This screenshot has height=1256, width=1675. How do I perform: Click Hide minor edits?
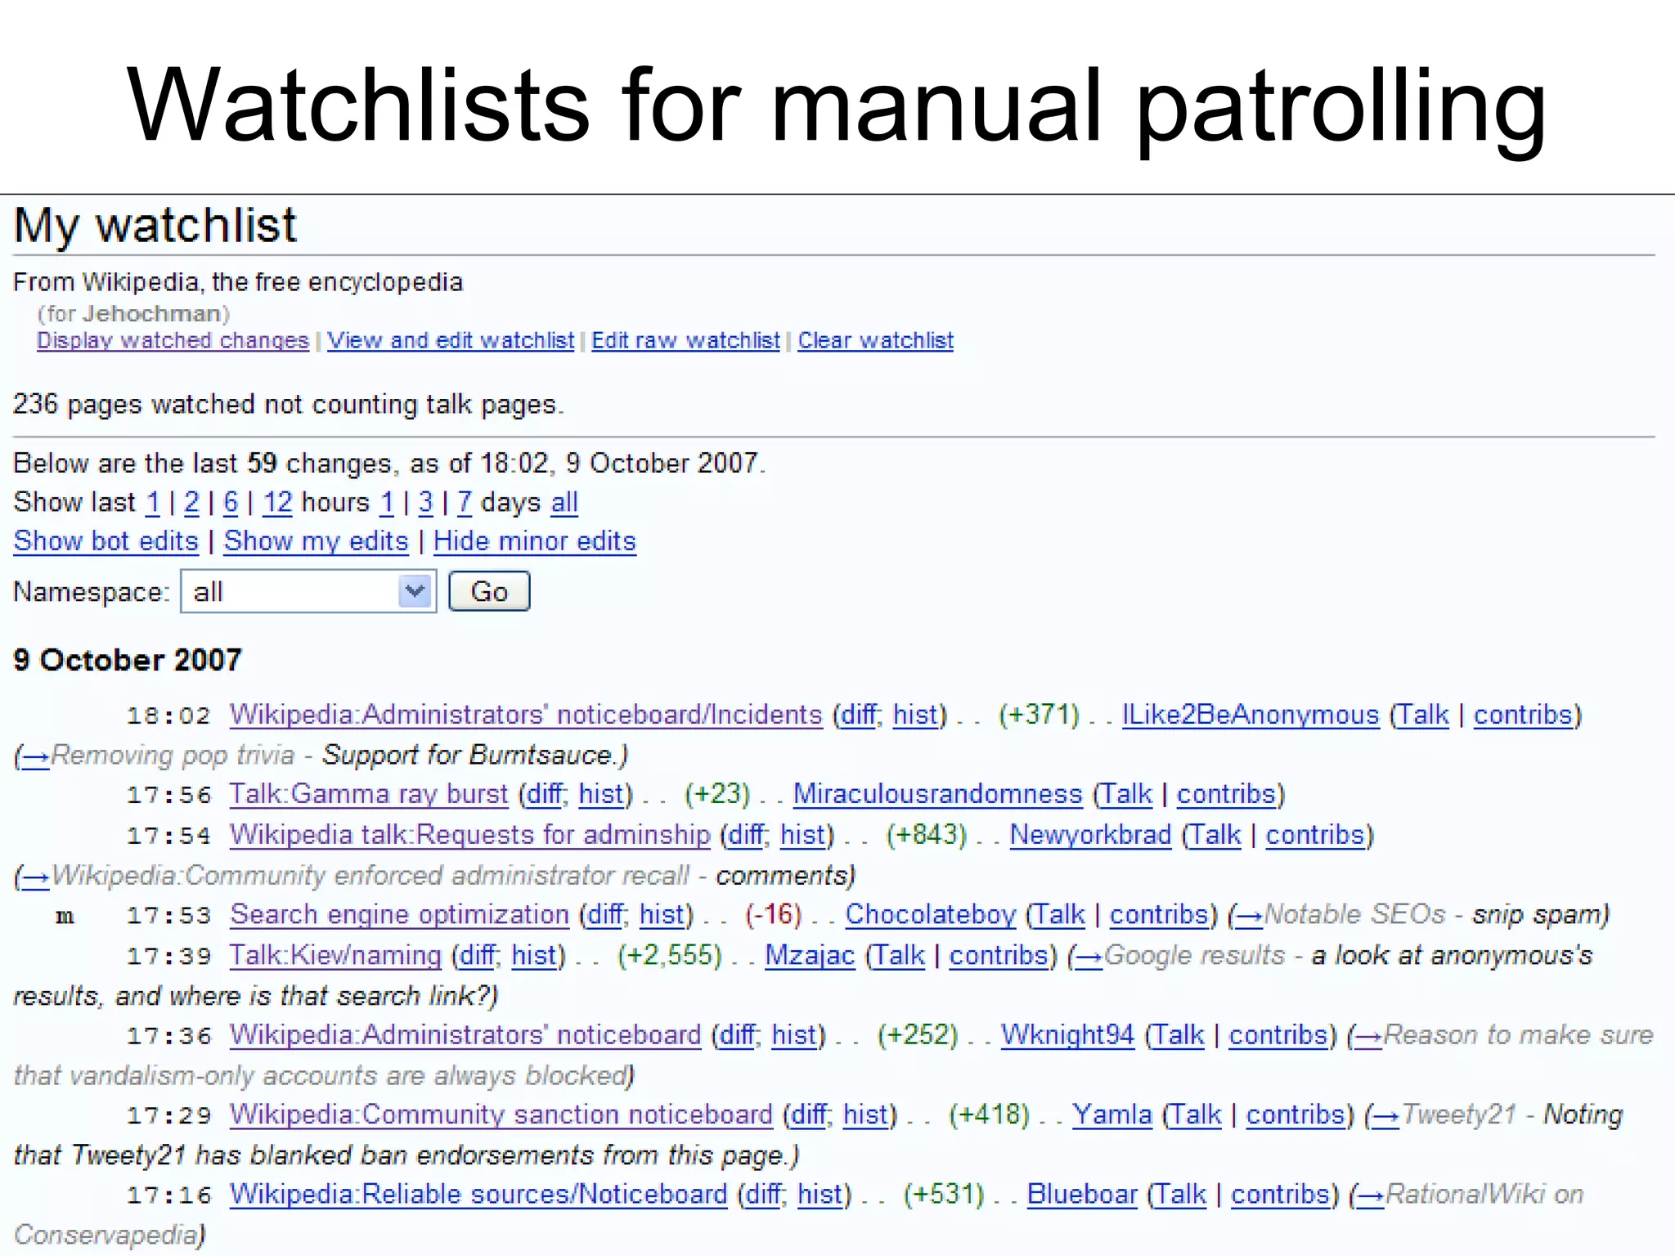point(535,541)
